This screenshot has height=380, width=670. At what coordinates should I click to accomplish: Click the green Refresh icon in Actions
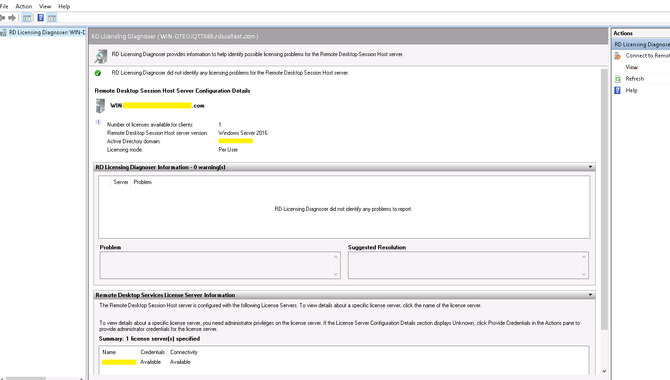click(618, 79)
